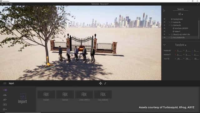Open viewport eye settings icon
The width and height of the screenshot is (200, 113).
click(152, 11)
